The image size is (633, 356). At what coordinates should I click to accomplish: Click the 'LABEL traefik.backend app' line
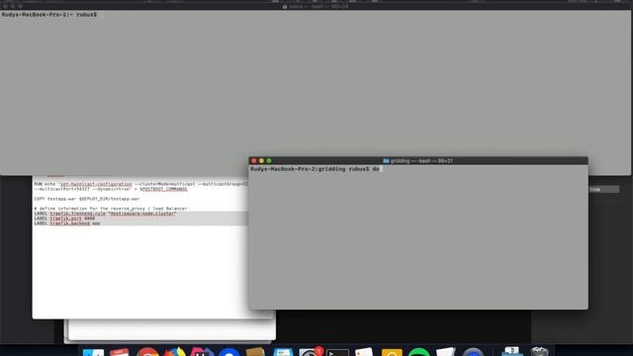(x=67, y=223)
